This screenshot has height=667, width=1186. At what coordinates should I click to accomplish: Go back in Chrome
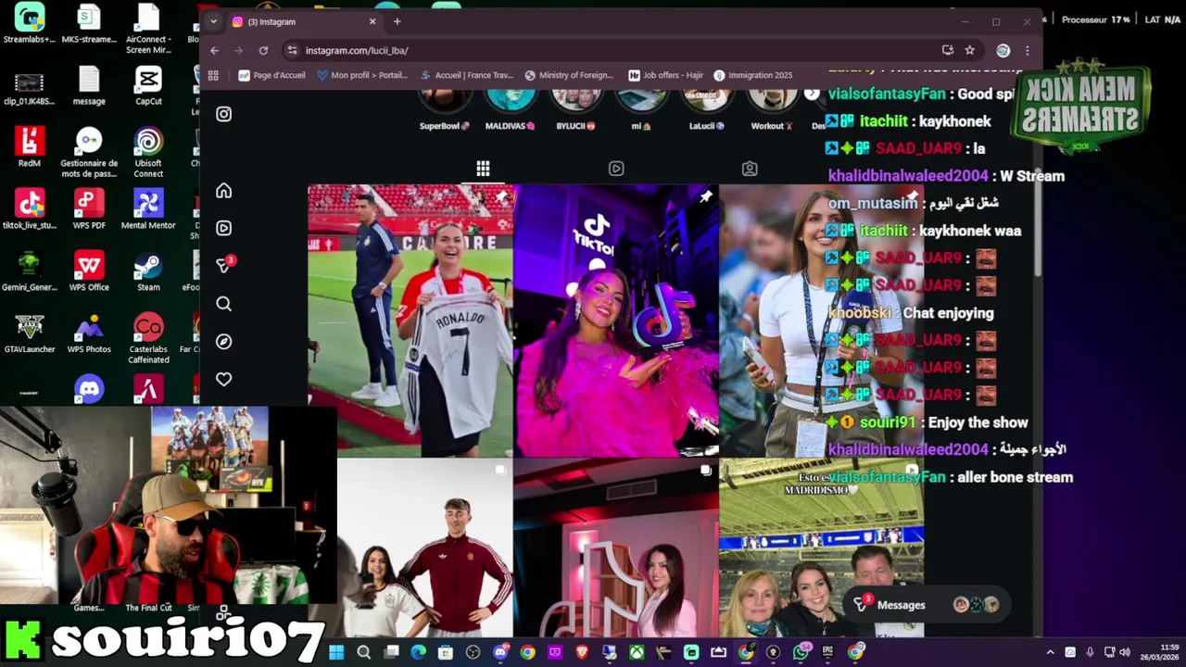pos(215,50)
